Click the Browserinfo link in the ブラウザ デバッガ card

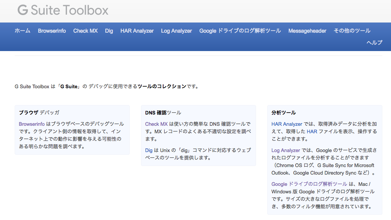tap(32, 124)
